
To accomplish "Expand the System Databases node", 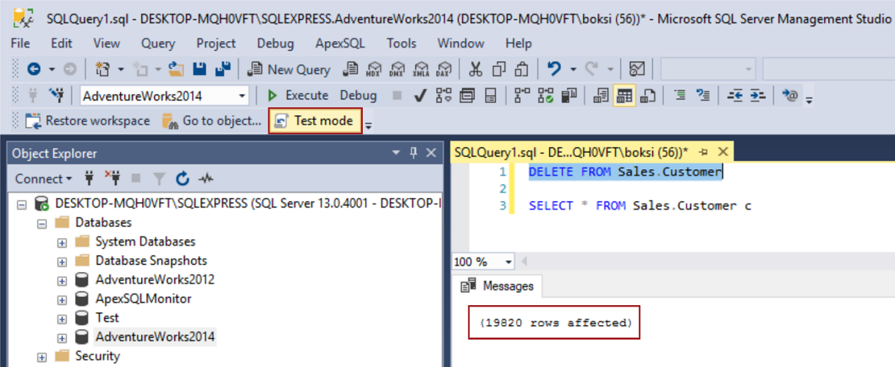I will tap(62, 241).
